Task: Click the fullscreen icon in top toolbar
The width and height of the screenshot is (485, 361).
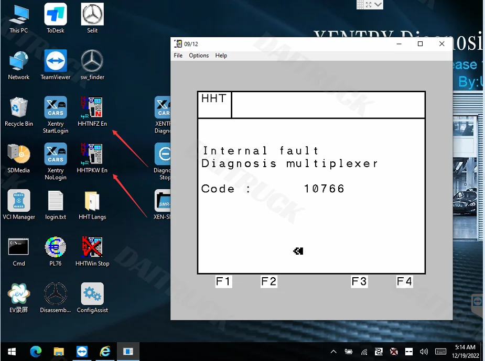Action: click(369, 4)
